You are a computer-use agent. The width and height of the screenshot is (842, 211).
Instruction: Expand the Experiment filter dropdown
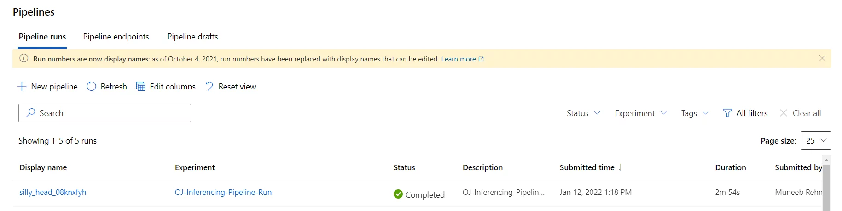click(x=641, y=113)
